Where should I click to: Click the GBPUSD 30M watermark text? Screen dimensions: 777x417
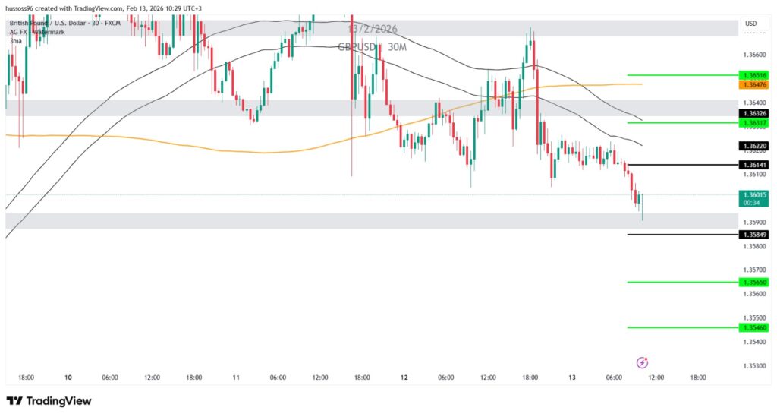pos(372,47)
